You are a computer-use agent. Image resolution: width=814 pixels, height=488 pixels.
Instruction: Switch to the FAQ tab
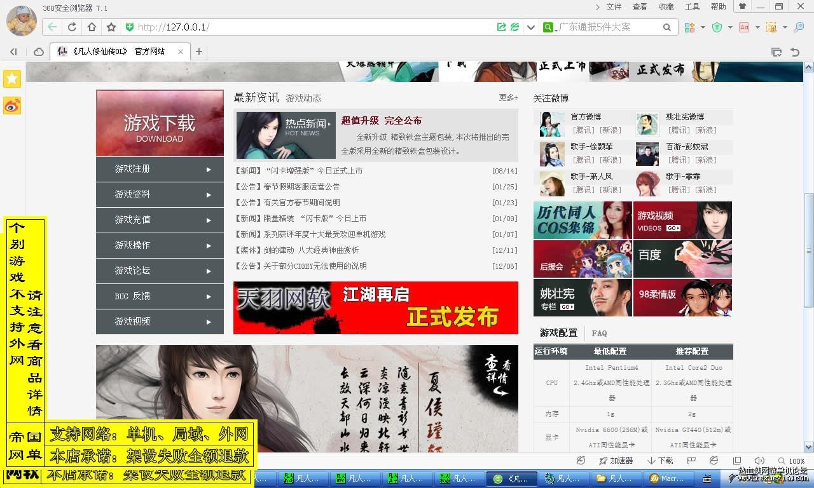tap(599, 333)
